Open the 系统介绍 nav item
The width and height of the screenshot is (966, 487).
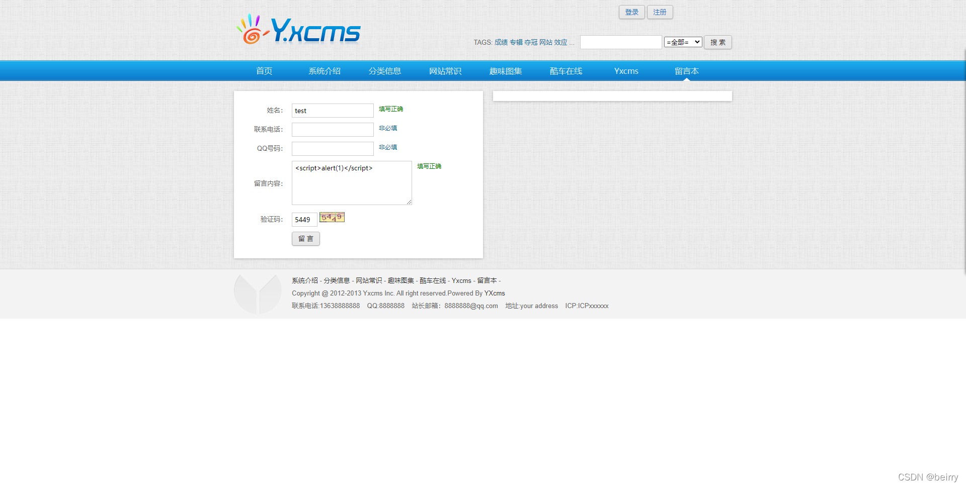[325, 71]
